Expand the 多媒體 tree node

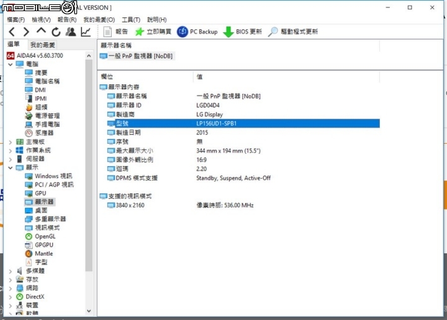click(11, 271)
